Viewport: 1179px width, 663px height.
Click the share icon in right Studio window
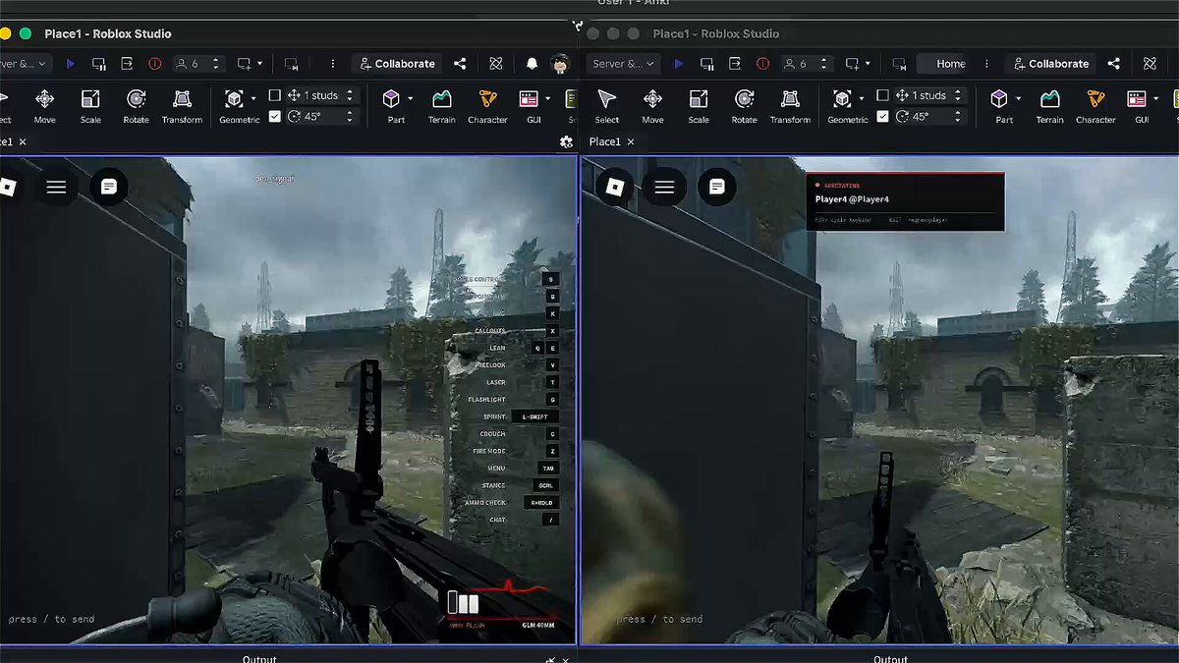pyautogui.click(x=1113, y=64)
